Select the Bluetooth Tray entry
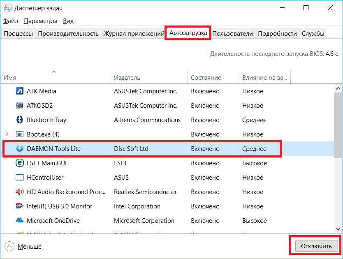This screenshot has width=343, height=259. (46, 120)
